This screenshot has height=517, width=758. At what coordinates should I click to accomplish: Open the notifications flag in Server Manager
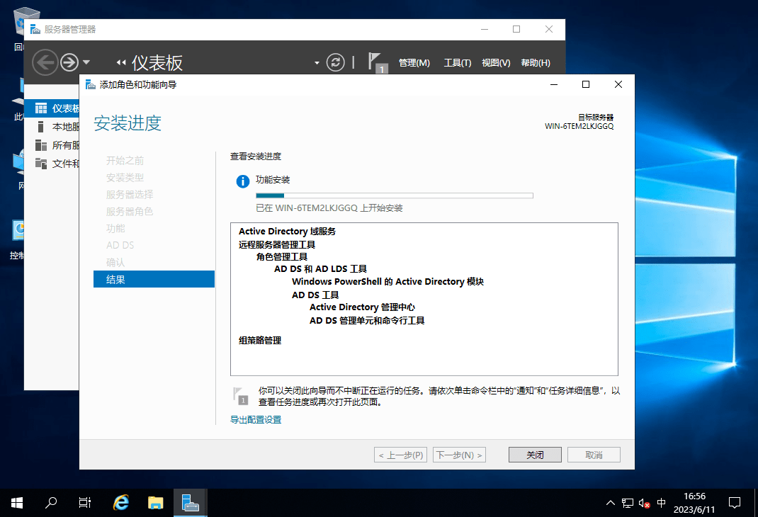click(378, 62)
